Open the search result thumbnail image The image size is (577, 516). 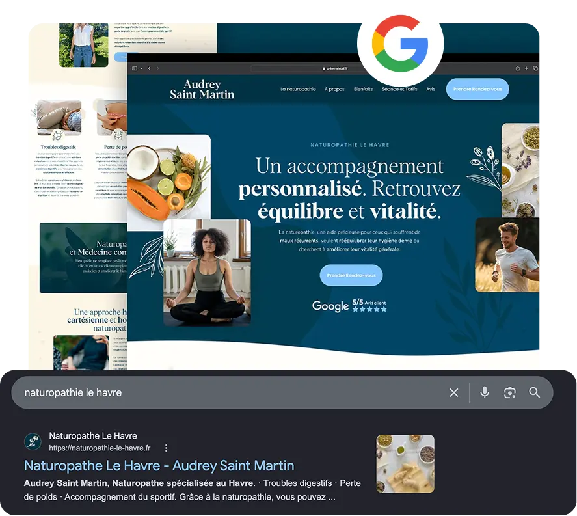[x=405, y=464]
